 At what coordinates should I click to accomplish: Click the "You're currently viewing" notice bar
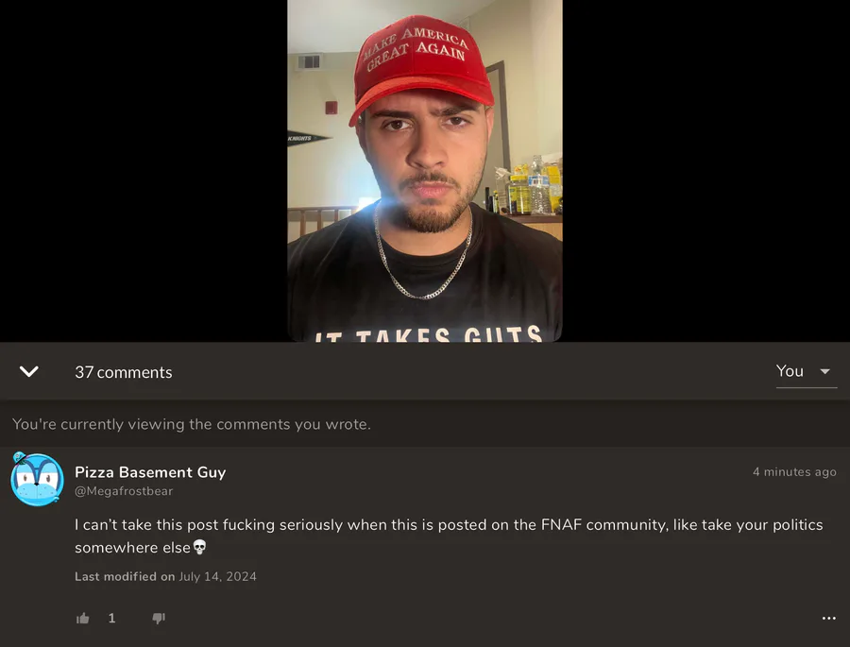[x=425, y=423]
